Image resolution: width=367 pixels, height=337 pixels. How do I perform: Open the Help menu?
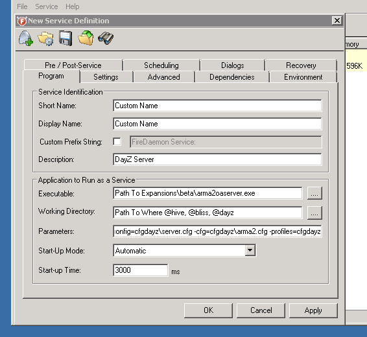73,6
